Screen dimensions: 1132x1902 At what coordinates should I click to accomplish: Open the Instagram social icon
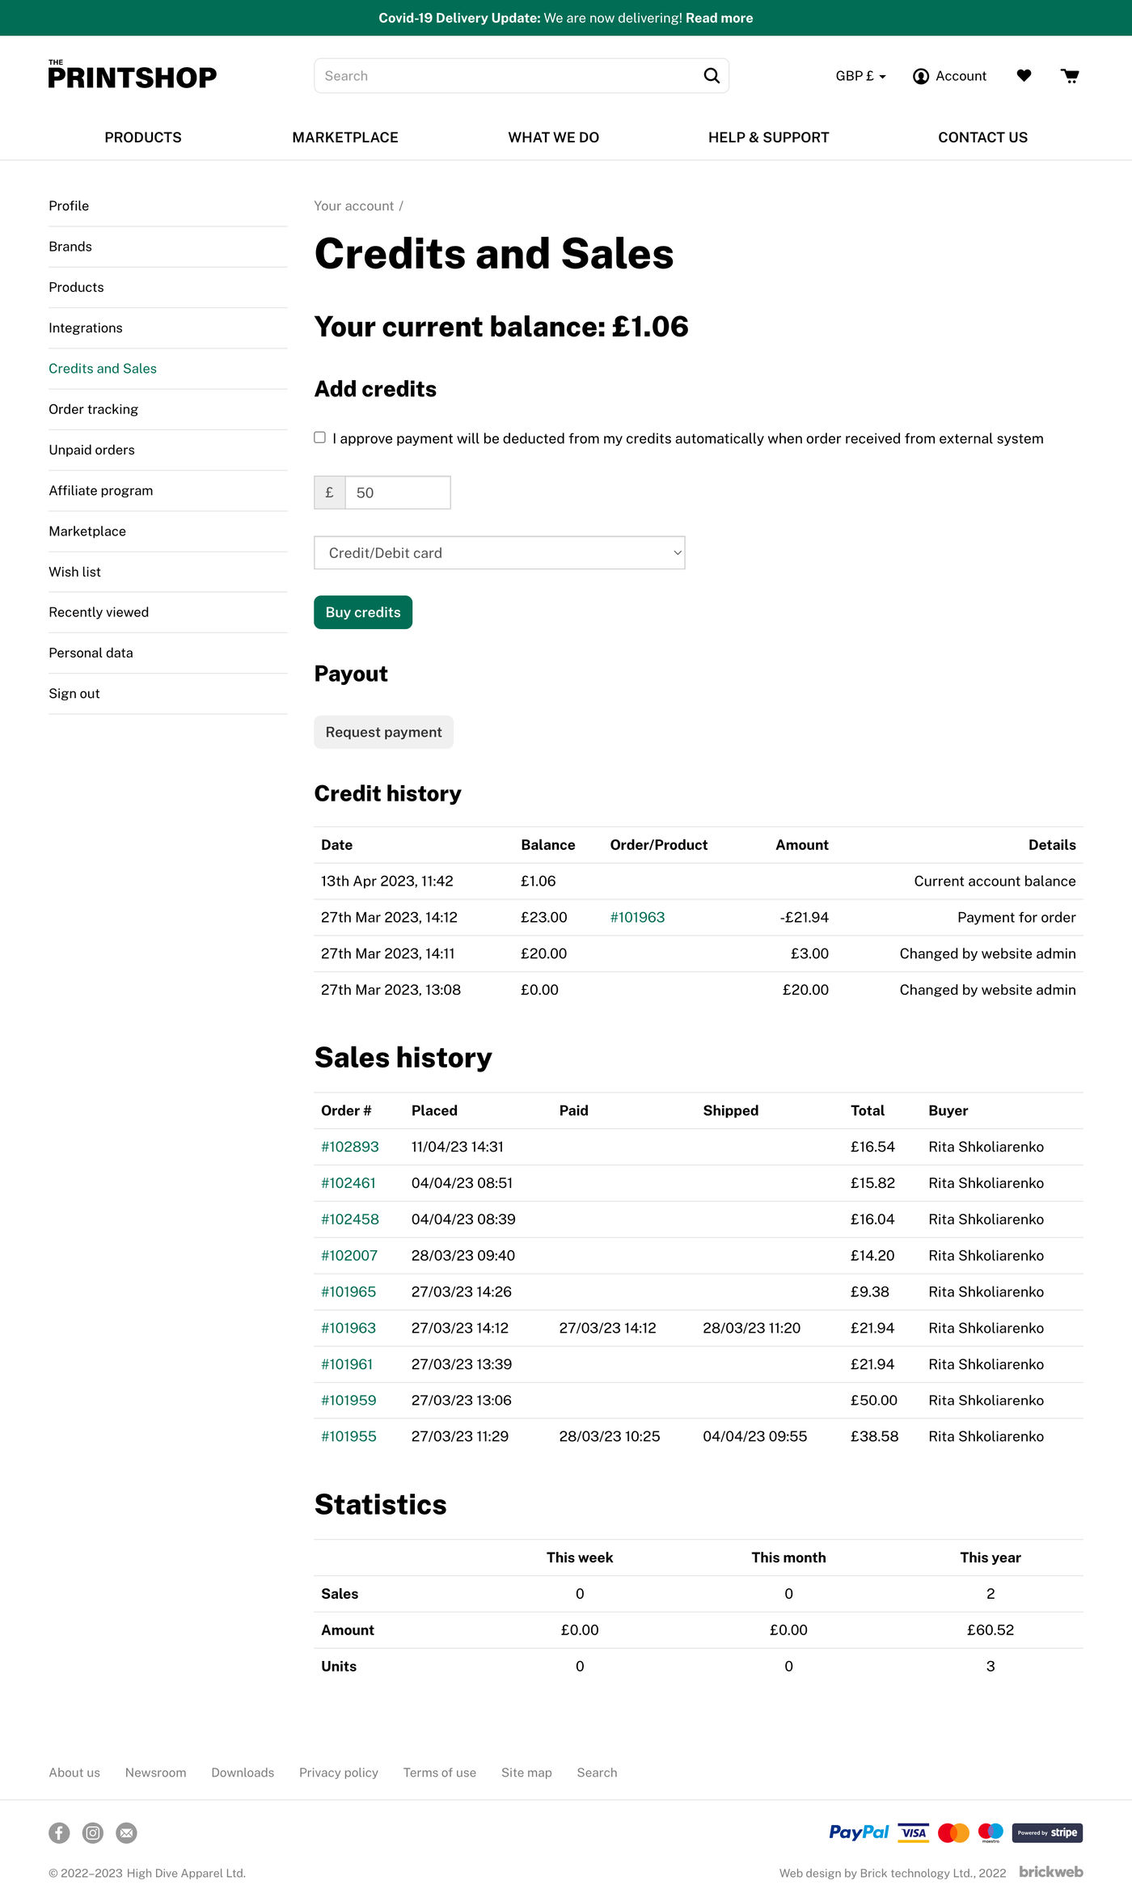(93, 1832)
